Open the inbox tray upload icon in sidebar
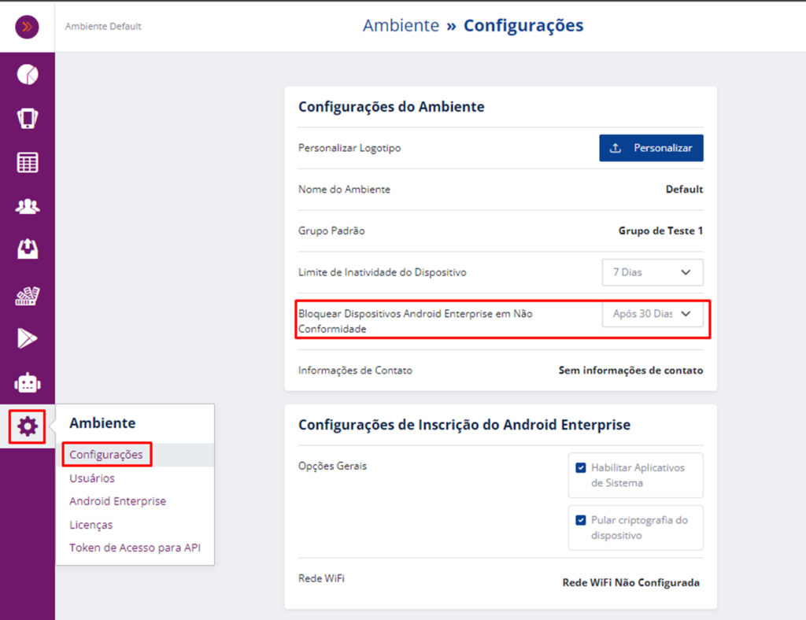Screen dimensions: 806x620 click(28, 249)
